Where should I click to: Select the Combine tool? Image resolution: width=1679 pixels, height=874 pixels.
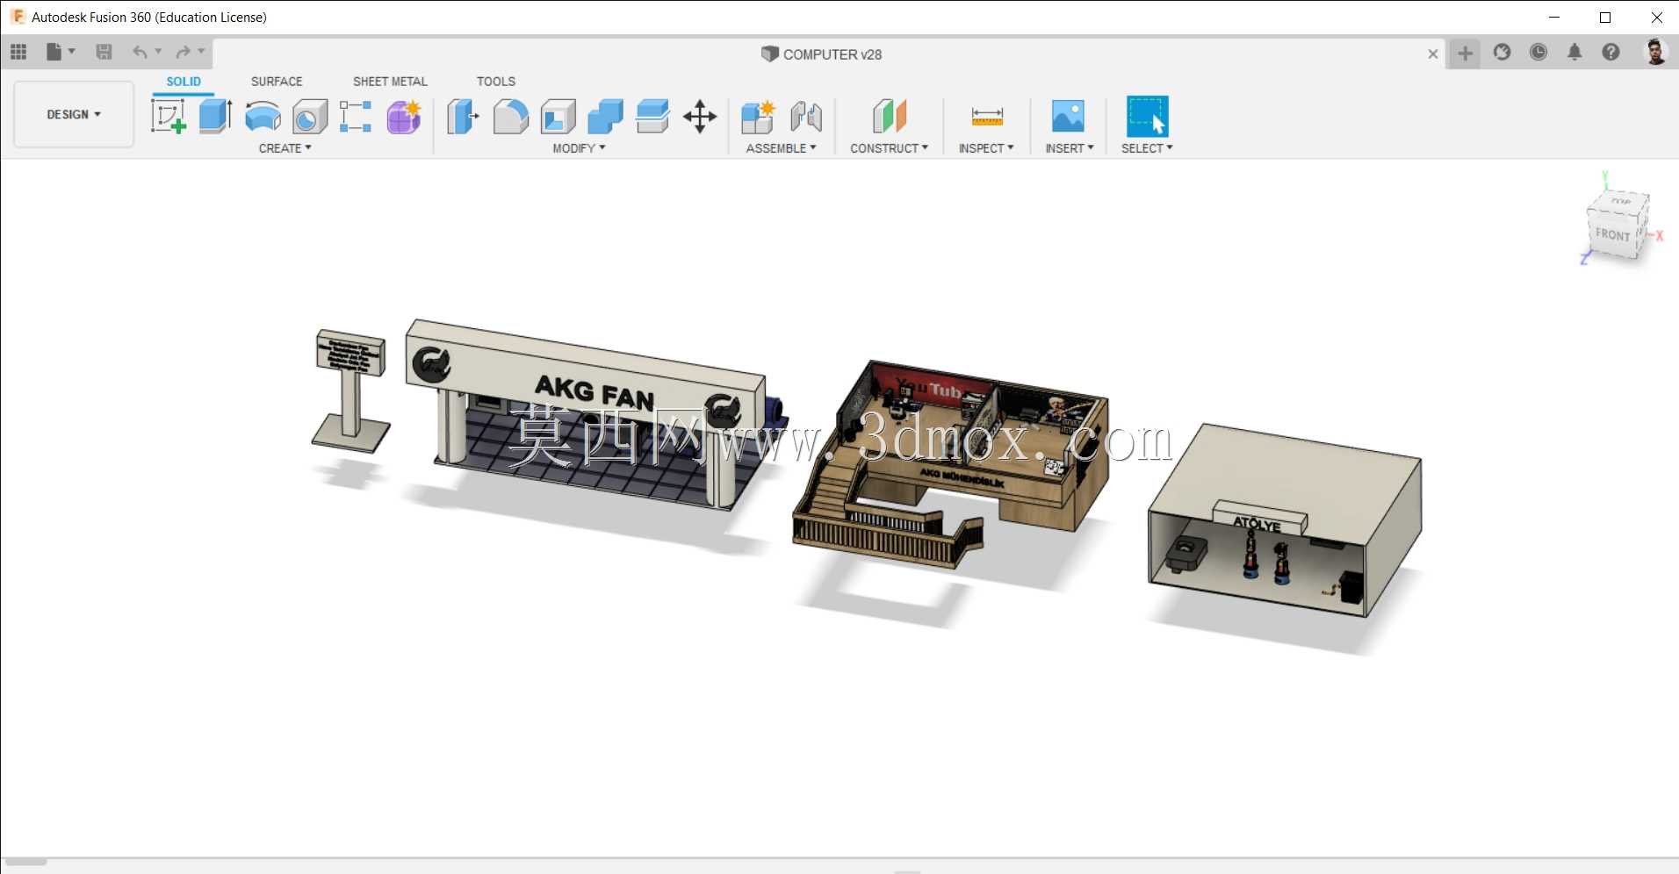(605, 117)
